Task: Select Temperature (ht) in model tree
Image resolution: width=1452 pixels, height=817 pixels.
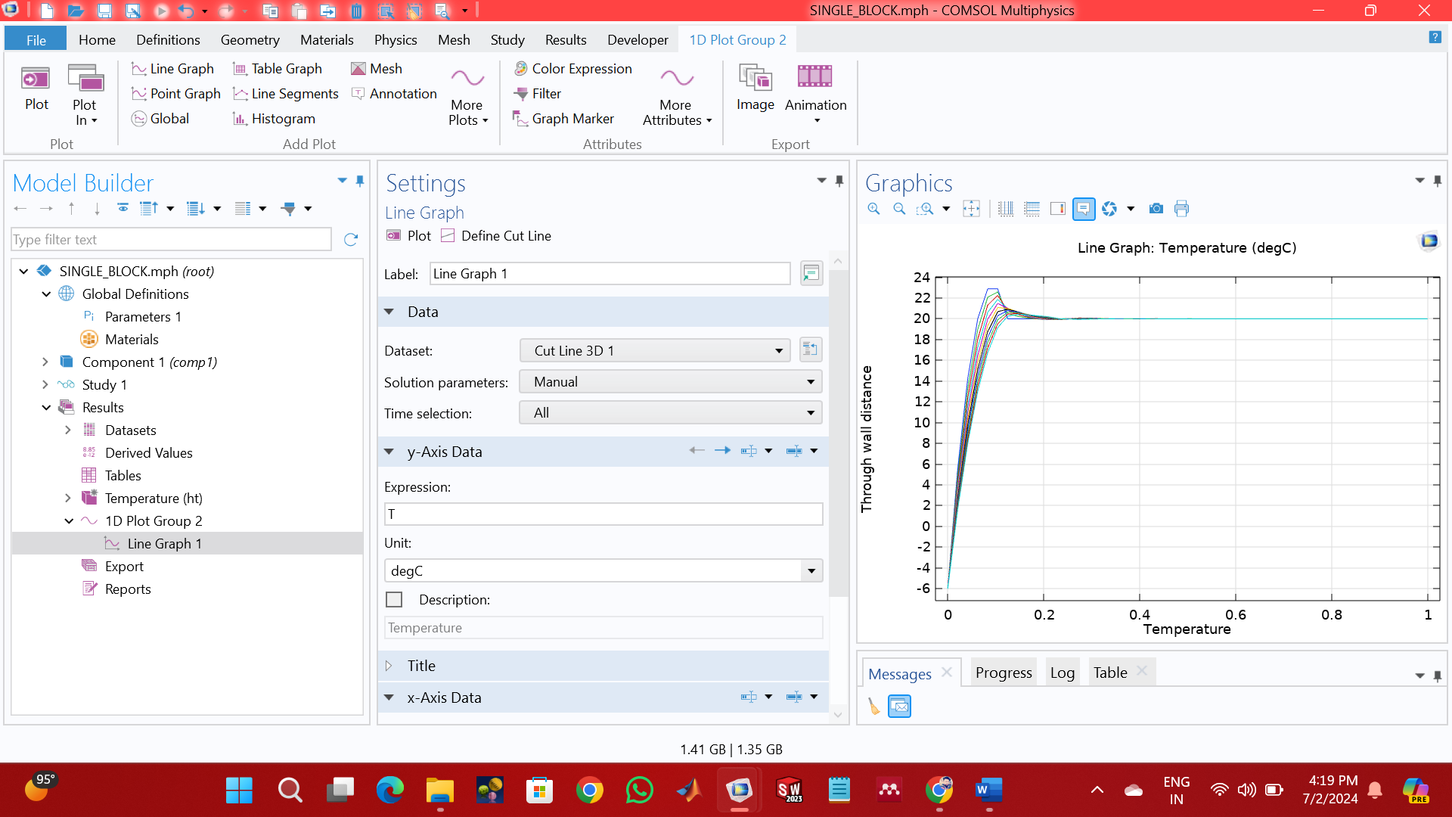Action: (154, 498)
